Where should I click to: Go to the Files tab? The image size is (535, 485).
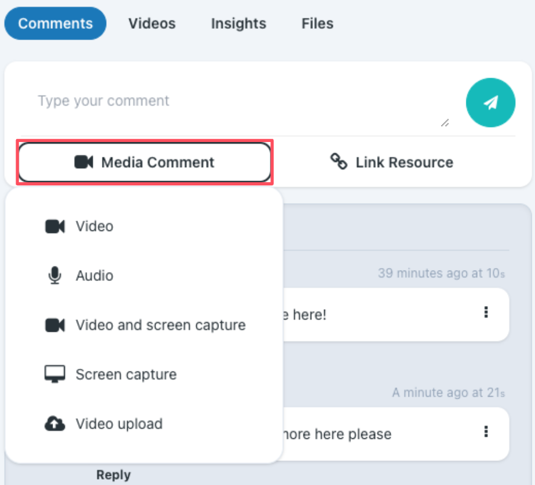[317, 24]
